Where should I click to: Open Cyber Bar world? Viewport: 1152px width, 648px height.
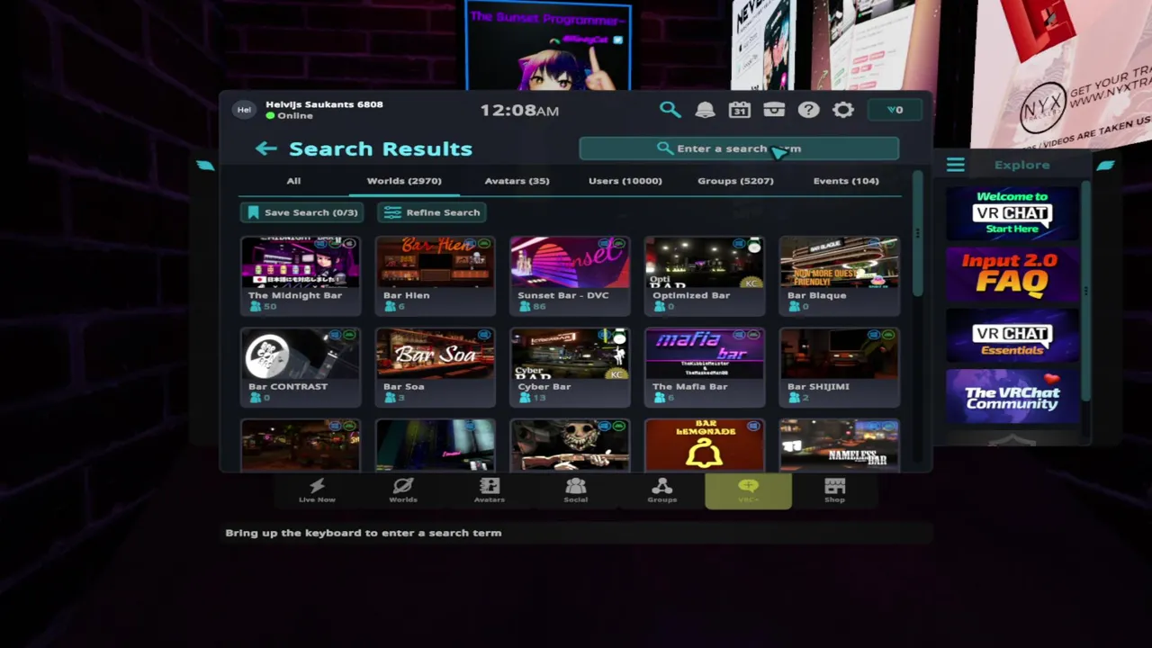570,367
